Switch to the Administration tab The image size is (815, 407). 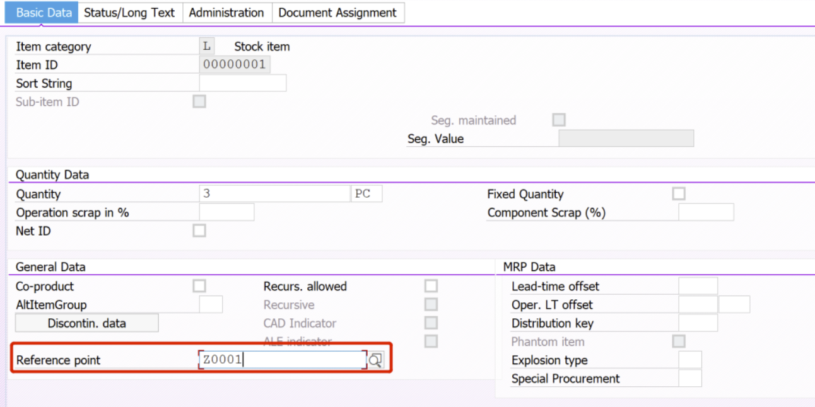click(226, 12)
